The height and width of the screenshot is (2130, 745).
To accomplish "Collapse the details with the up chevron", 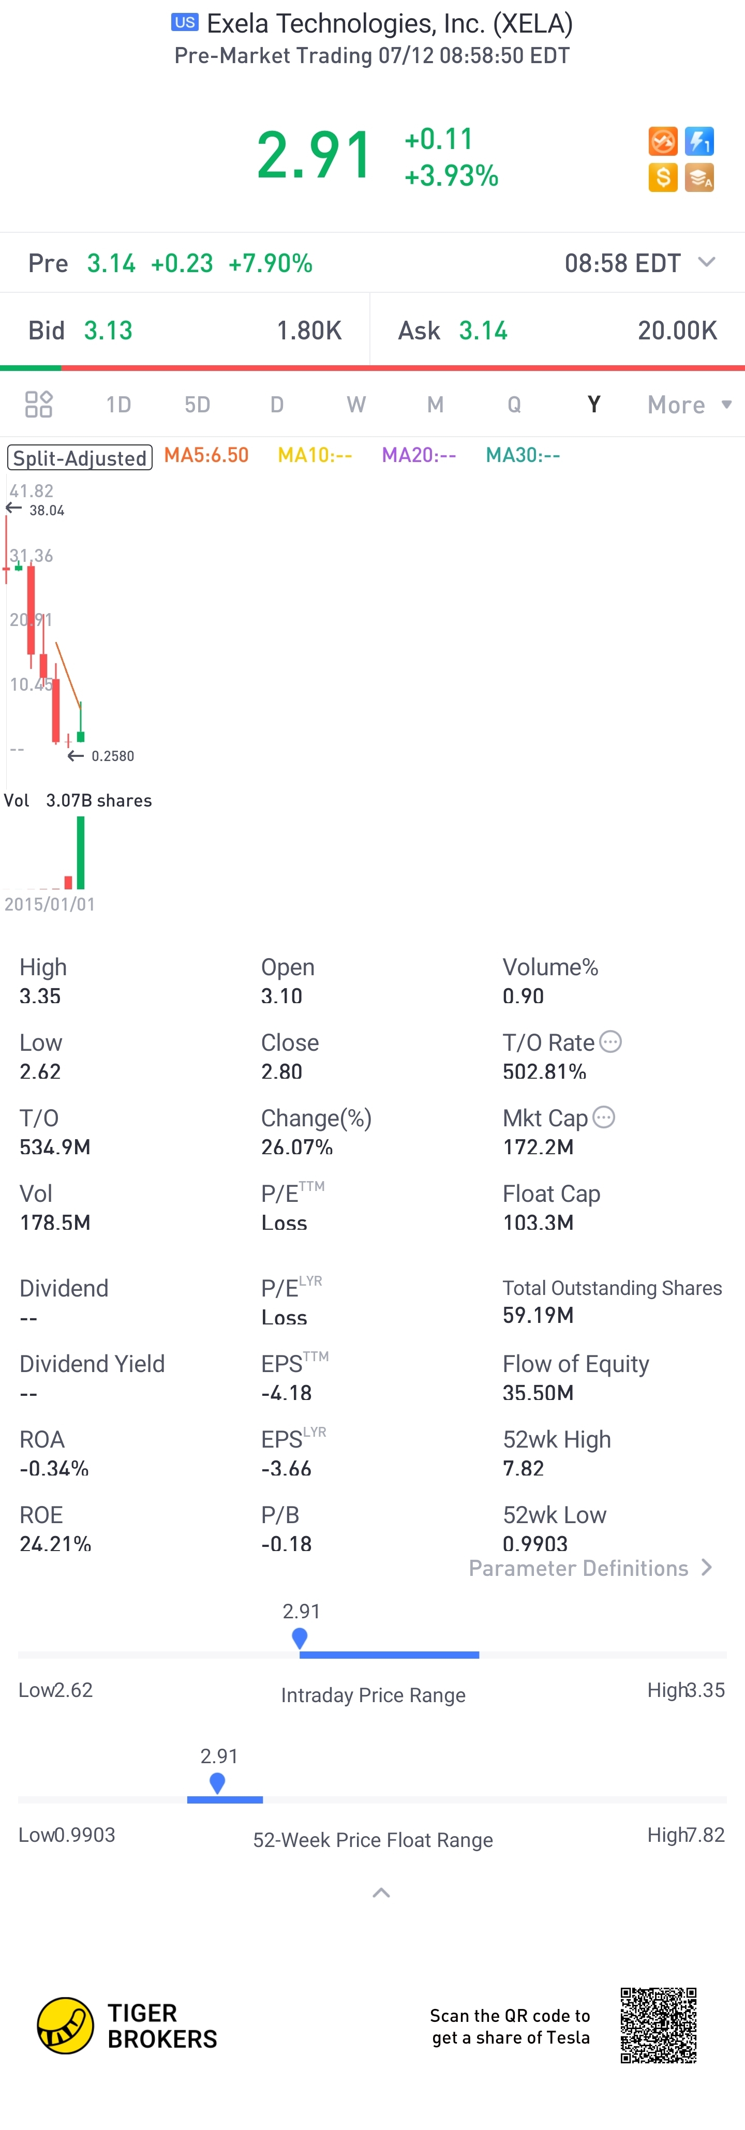I will (x=381, y=1893).
